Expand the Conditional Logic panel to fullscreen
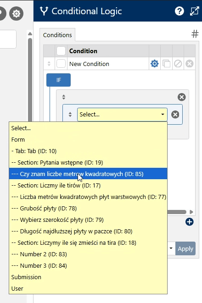This screenshot has width=202, height=303. click(195, 11)
